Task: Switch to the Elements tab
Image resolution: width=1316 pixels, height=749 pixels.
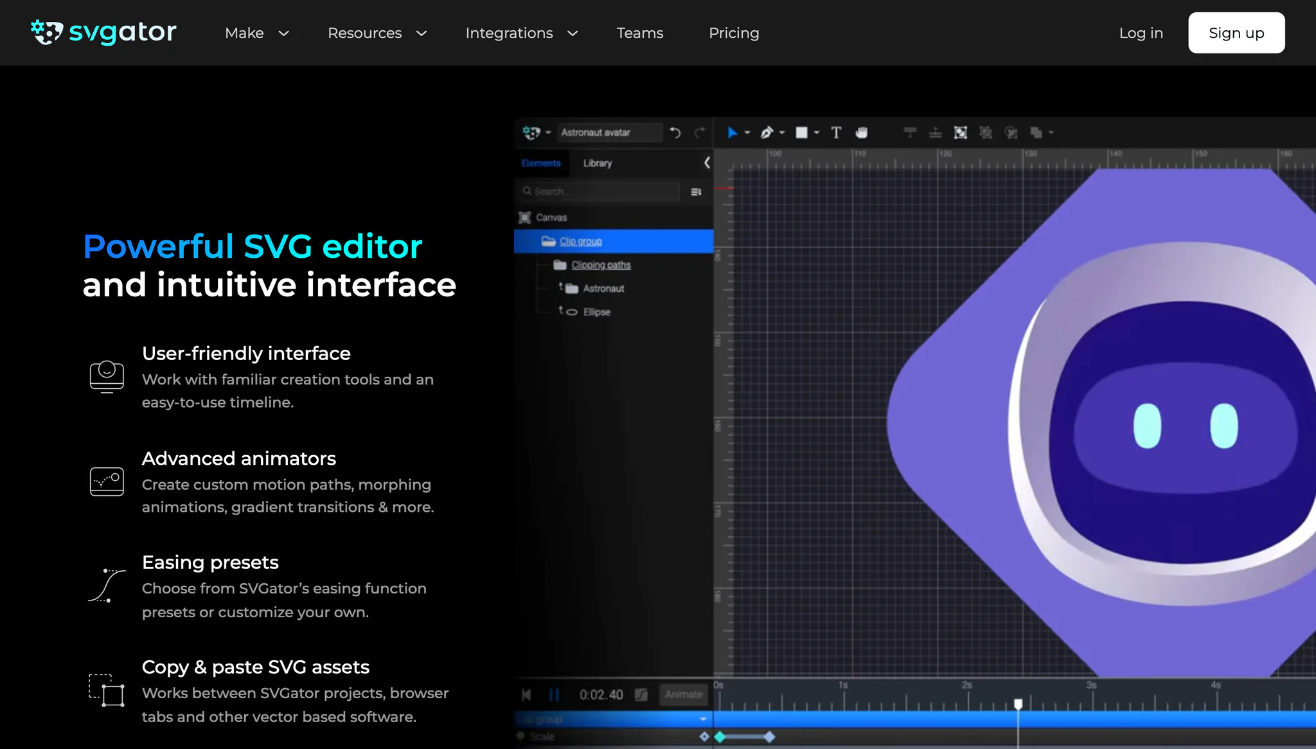Action: click(541, 163)
